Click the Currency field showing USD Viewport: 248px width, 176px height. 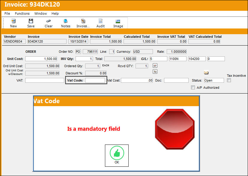click(x=143, y=52)
